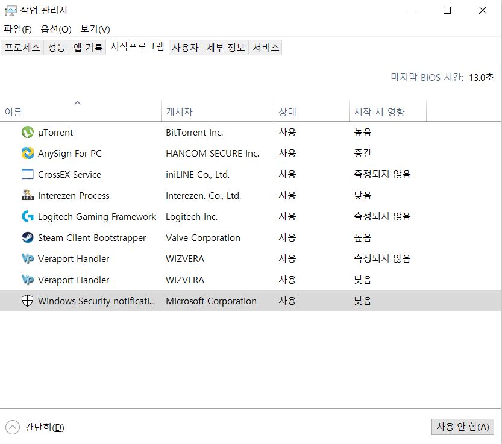
Task: Click the 사용 status in µTorrent row
Action: (x=287, y=132)
